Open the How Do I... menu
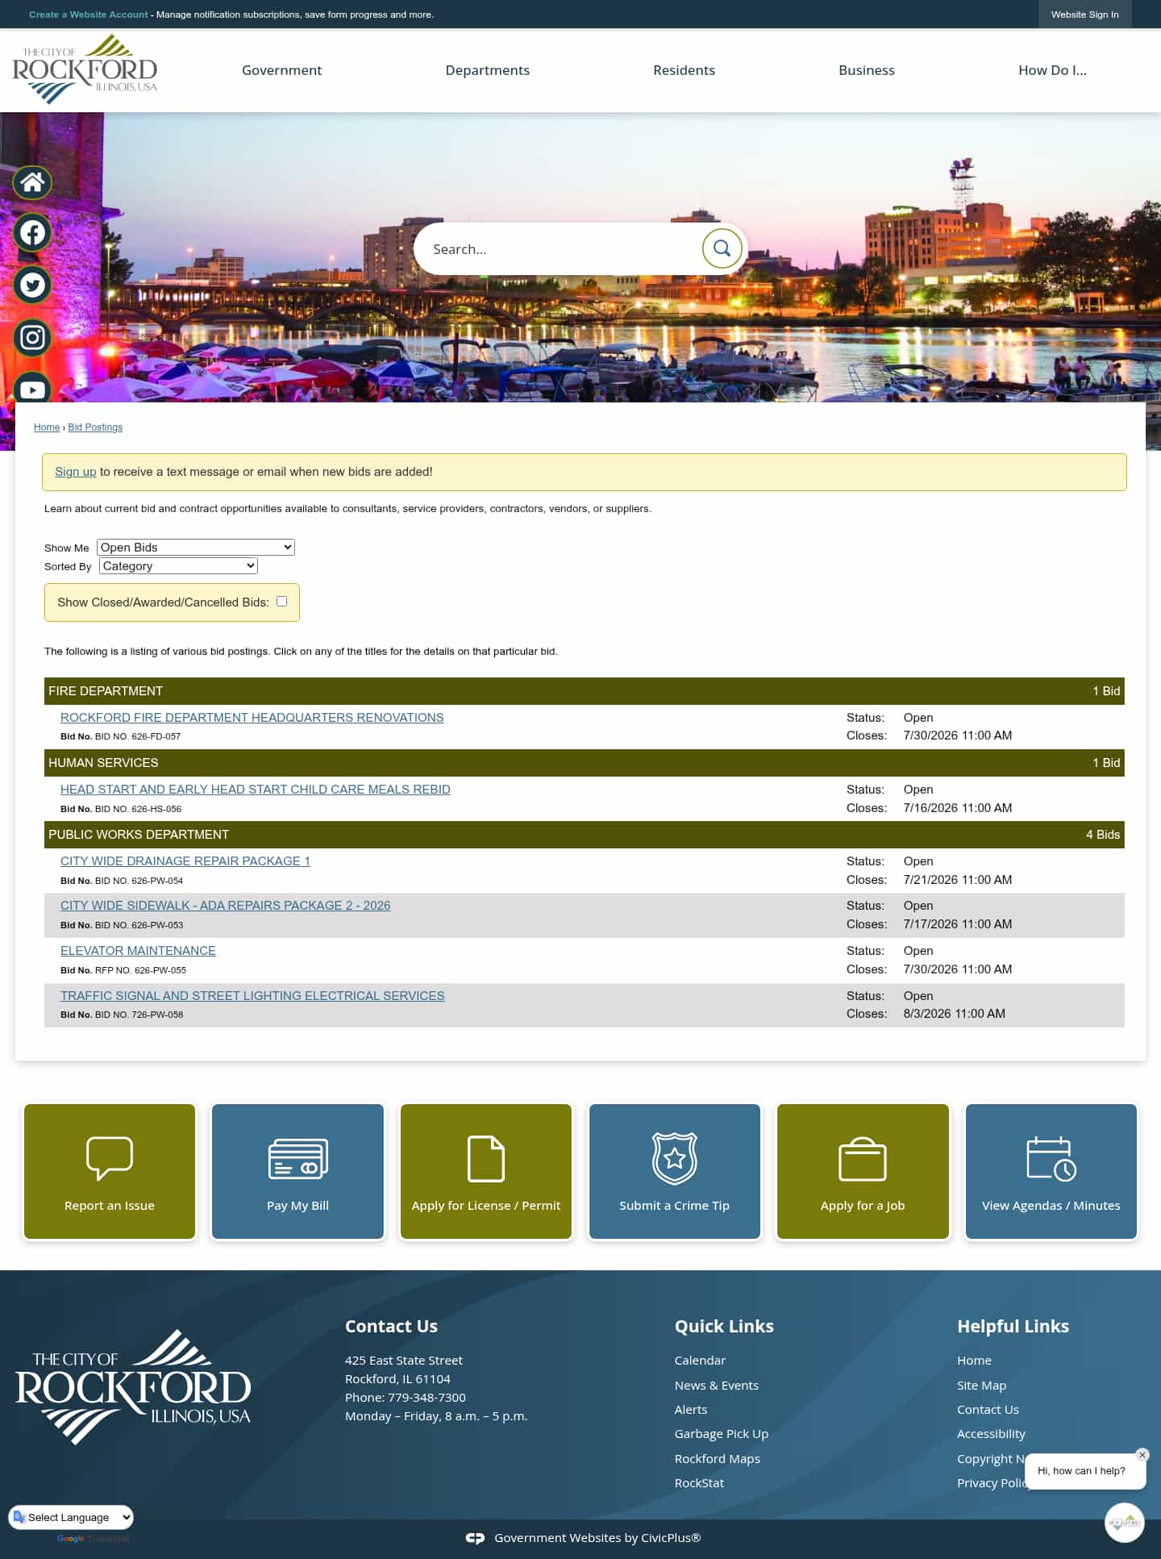1161x1559 pixels. coord(1052,70)
